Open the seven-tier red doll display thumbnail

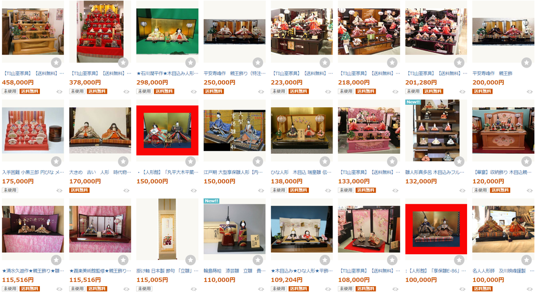pos(100,31)
